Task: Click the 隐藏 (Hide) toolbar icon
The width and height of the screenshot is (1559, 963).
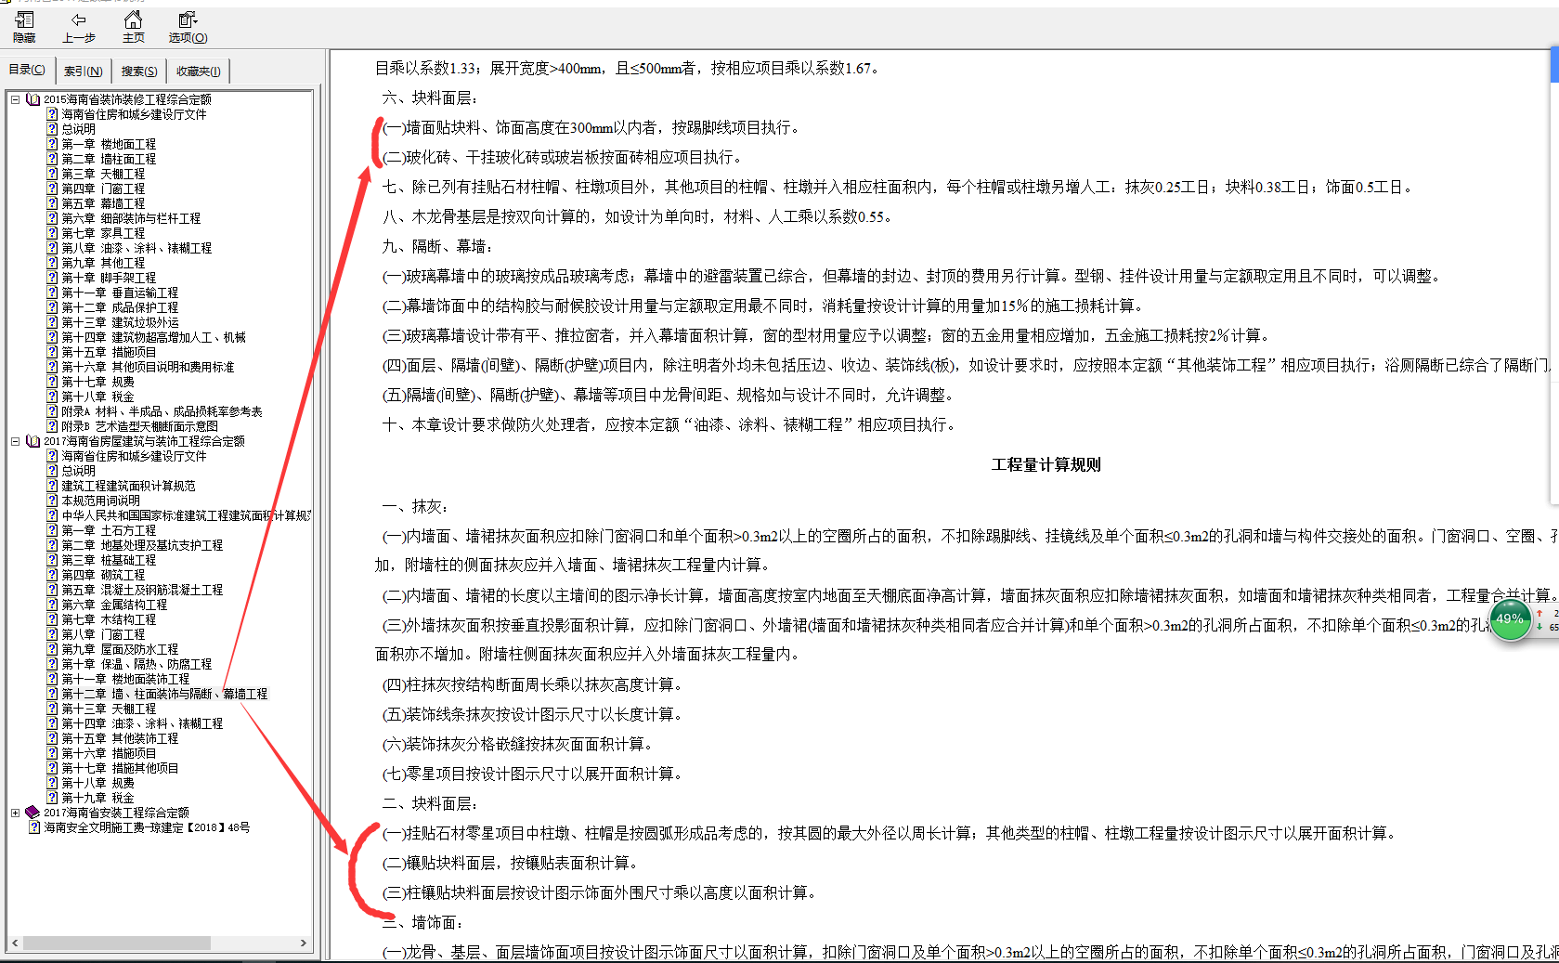Action: 24,27
